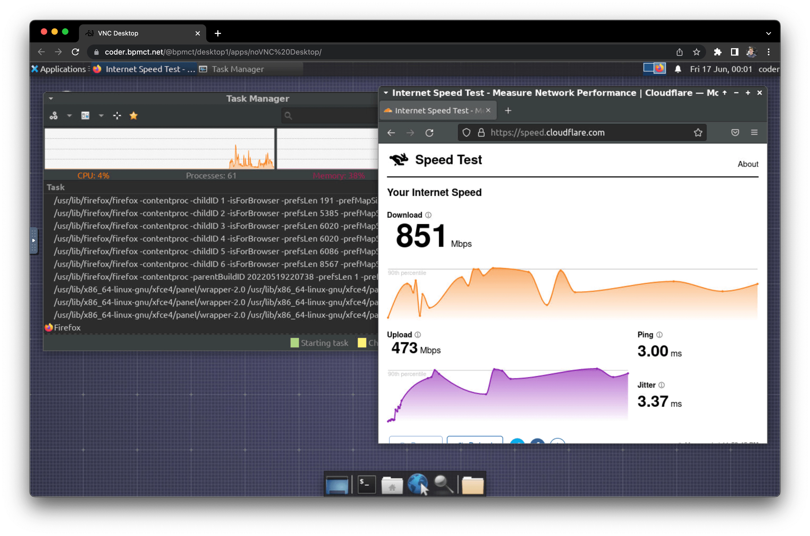Toggle the yellow star show-all-processes icon
The width and height of the screenshot is (810, 536).
[x=133, y=115]
